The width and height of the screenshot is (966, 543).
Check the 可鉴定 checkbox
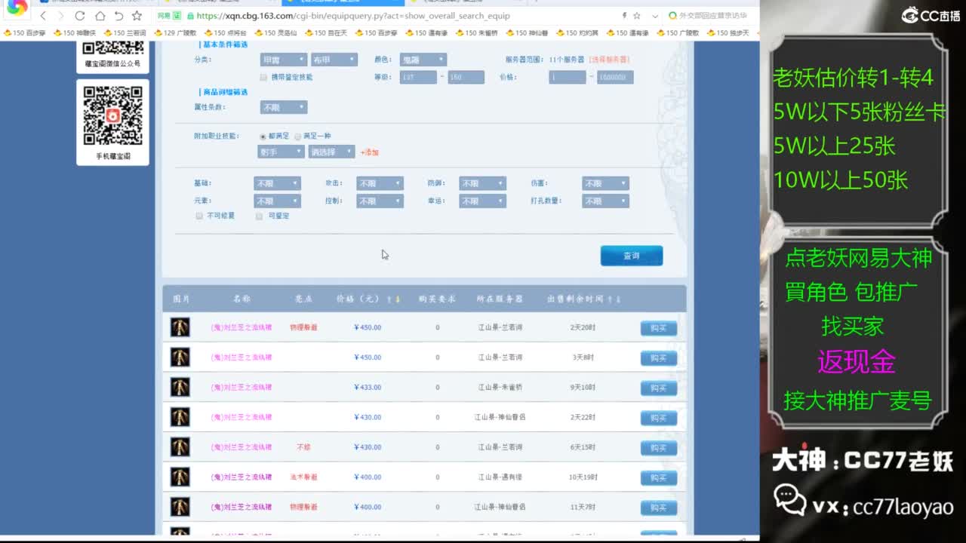pos(260,216)
